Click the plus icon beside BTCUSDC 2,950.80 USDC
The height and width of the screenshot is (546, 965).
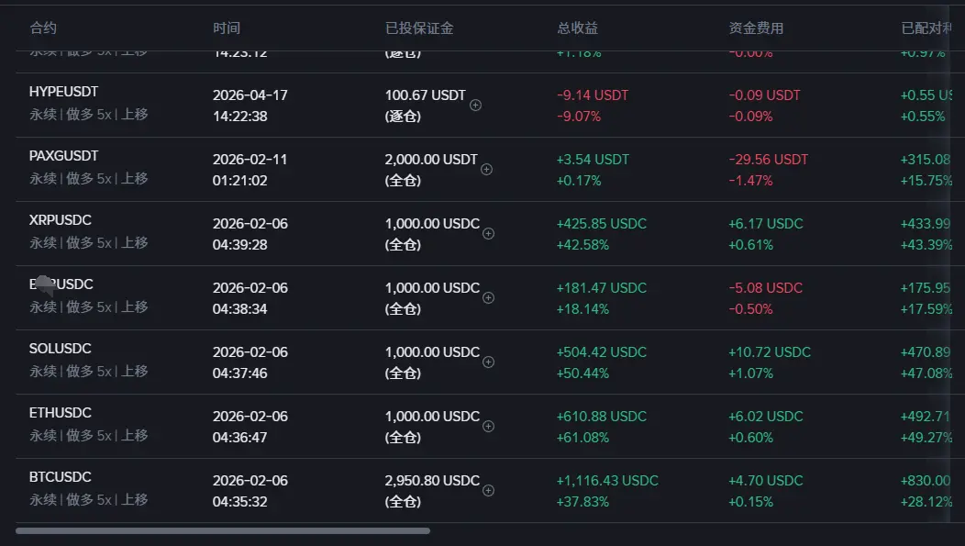(488, 490)
